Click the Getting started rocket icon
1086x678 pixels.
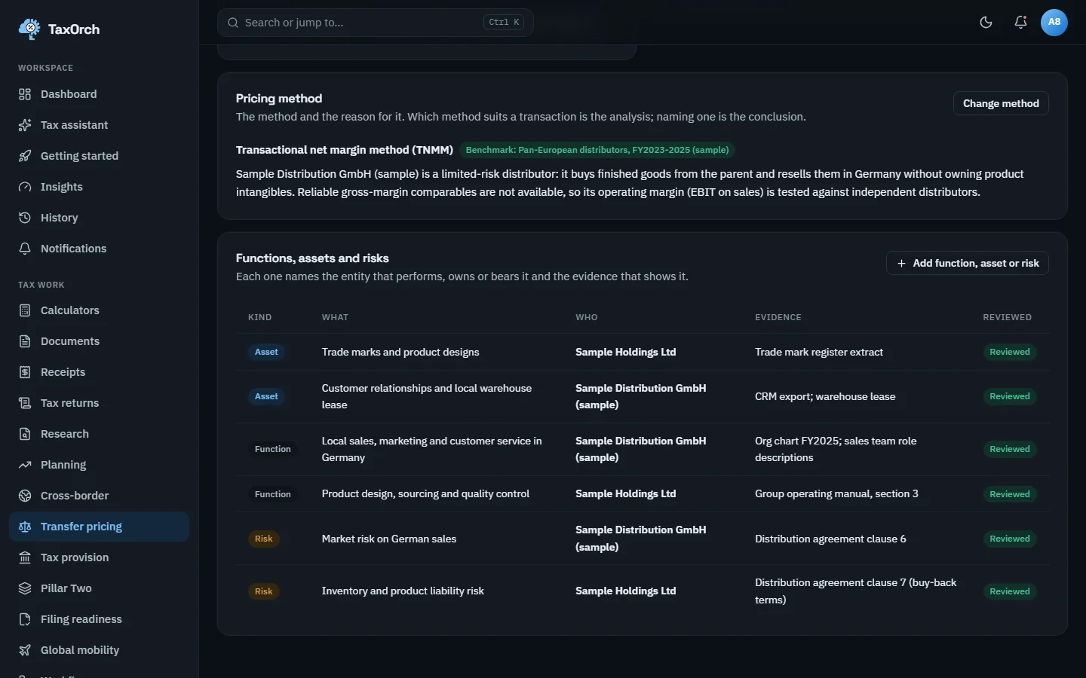[x=25, y=156]
